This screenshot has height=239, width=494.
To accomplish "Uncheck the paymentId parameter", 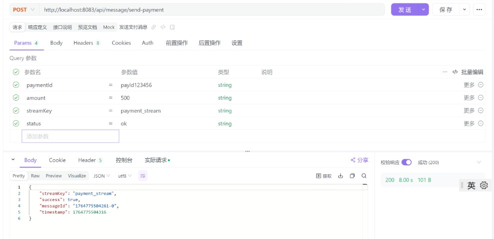I will [16, 85].
